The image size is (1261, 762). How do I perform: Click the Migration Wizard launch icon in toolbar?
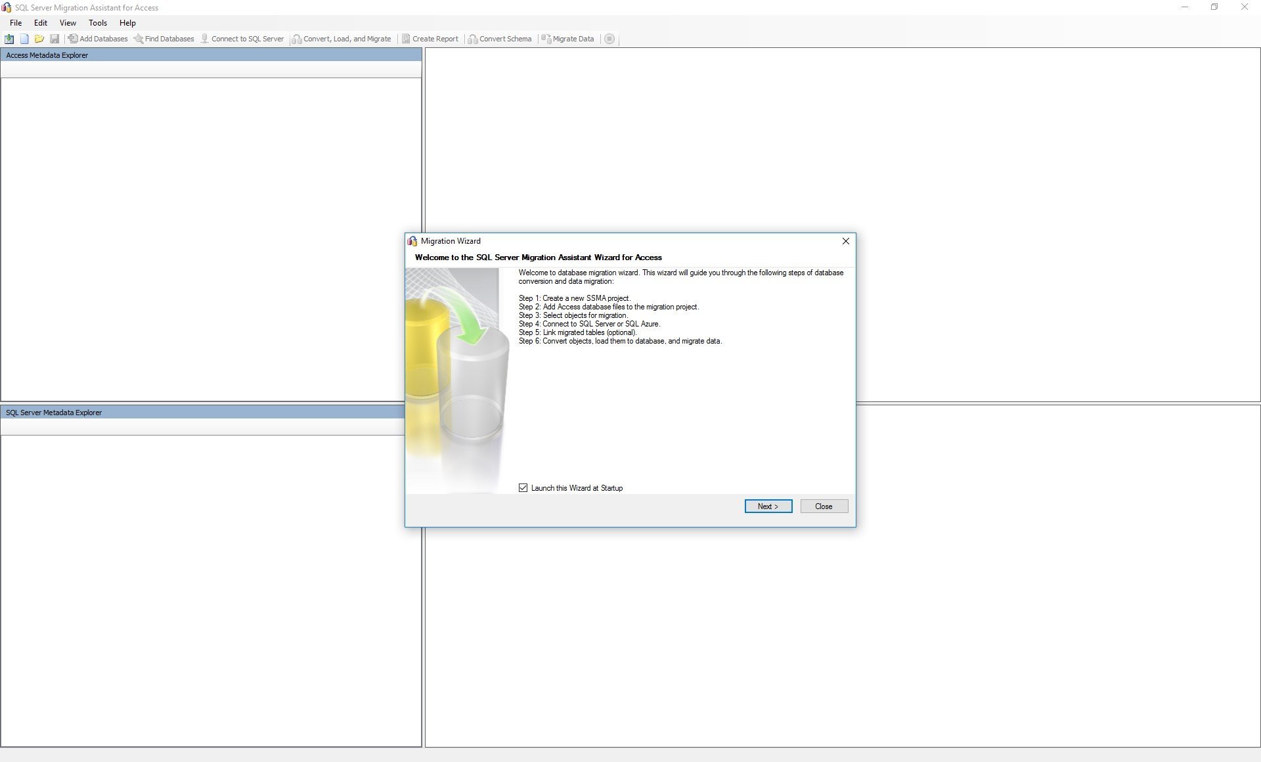pyautogui.click(x=9, y=39)
